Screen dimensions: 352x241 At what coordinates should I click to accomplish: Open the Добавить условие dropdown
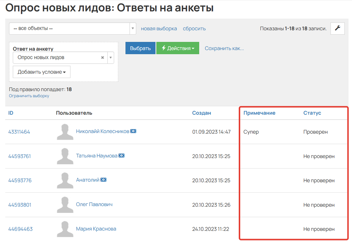click(x=41, y=72)
